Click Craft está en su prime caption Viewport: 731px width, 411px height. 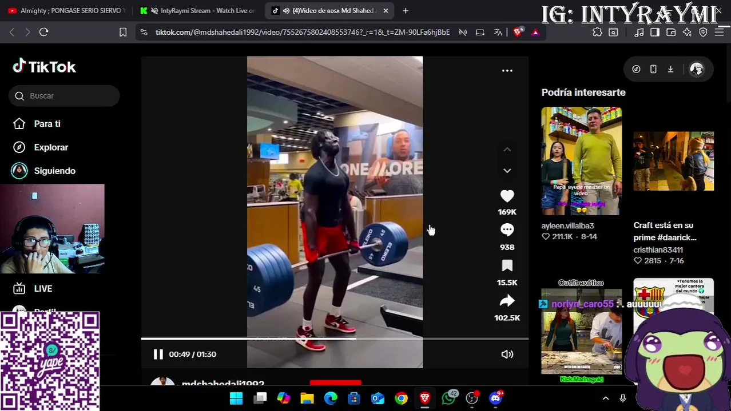pos(665,231)
